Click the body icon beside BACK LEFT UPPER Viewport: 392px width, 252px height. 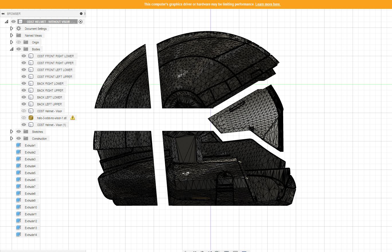pyautogui.click(x=31, y=104)
